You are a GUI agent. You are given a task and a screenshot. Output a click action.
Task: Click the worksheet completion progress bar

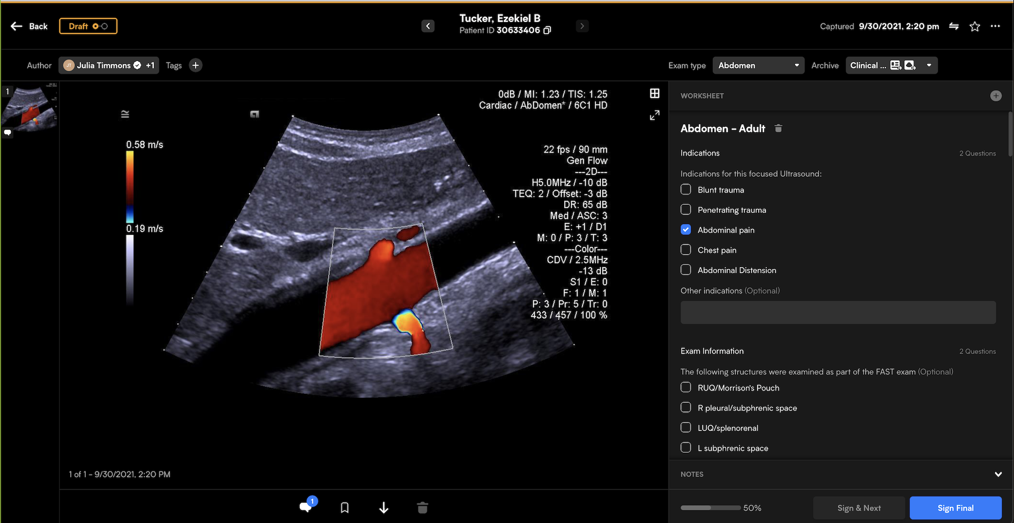[710, 508]
